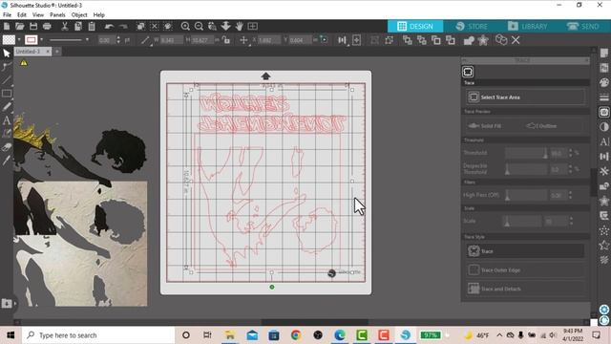The width and height of the screenshot is (611, 344).
Task: Open Fill color palette panel
Action: click(x=604, y=82)
